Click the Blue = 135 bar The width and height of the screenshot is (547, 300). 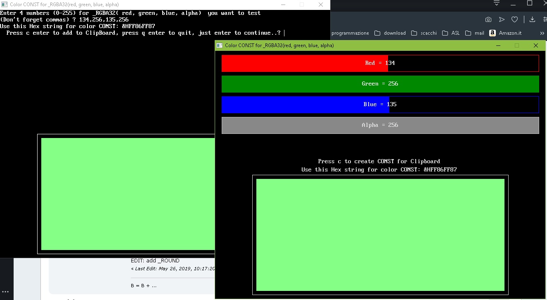point(380,105)
